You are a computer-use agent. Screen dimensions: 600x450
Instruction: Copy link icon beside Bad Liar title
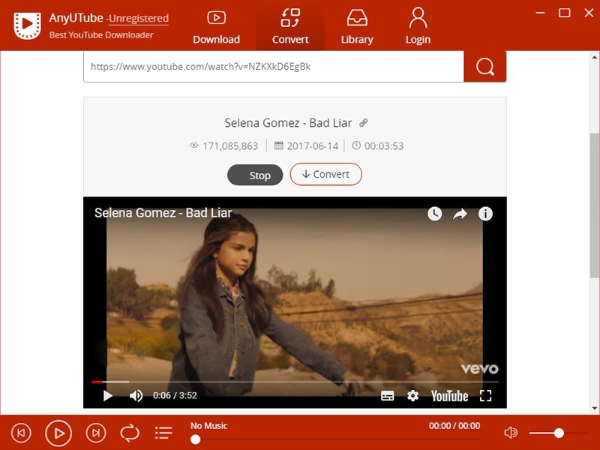coord(364,123)
